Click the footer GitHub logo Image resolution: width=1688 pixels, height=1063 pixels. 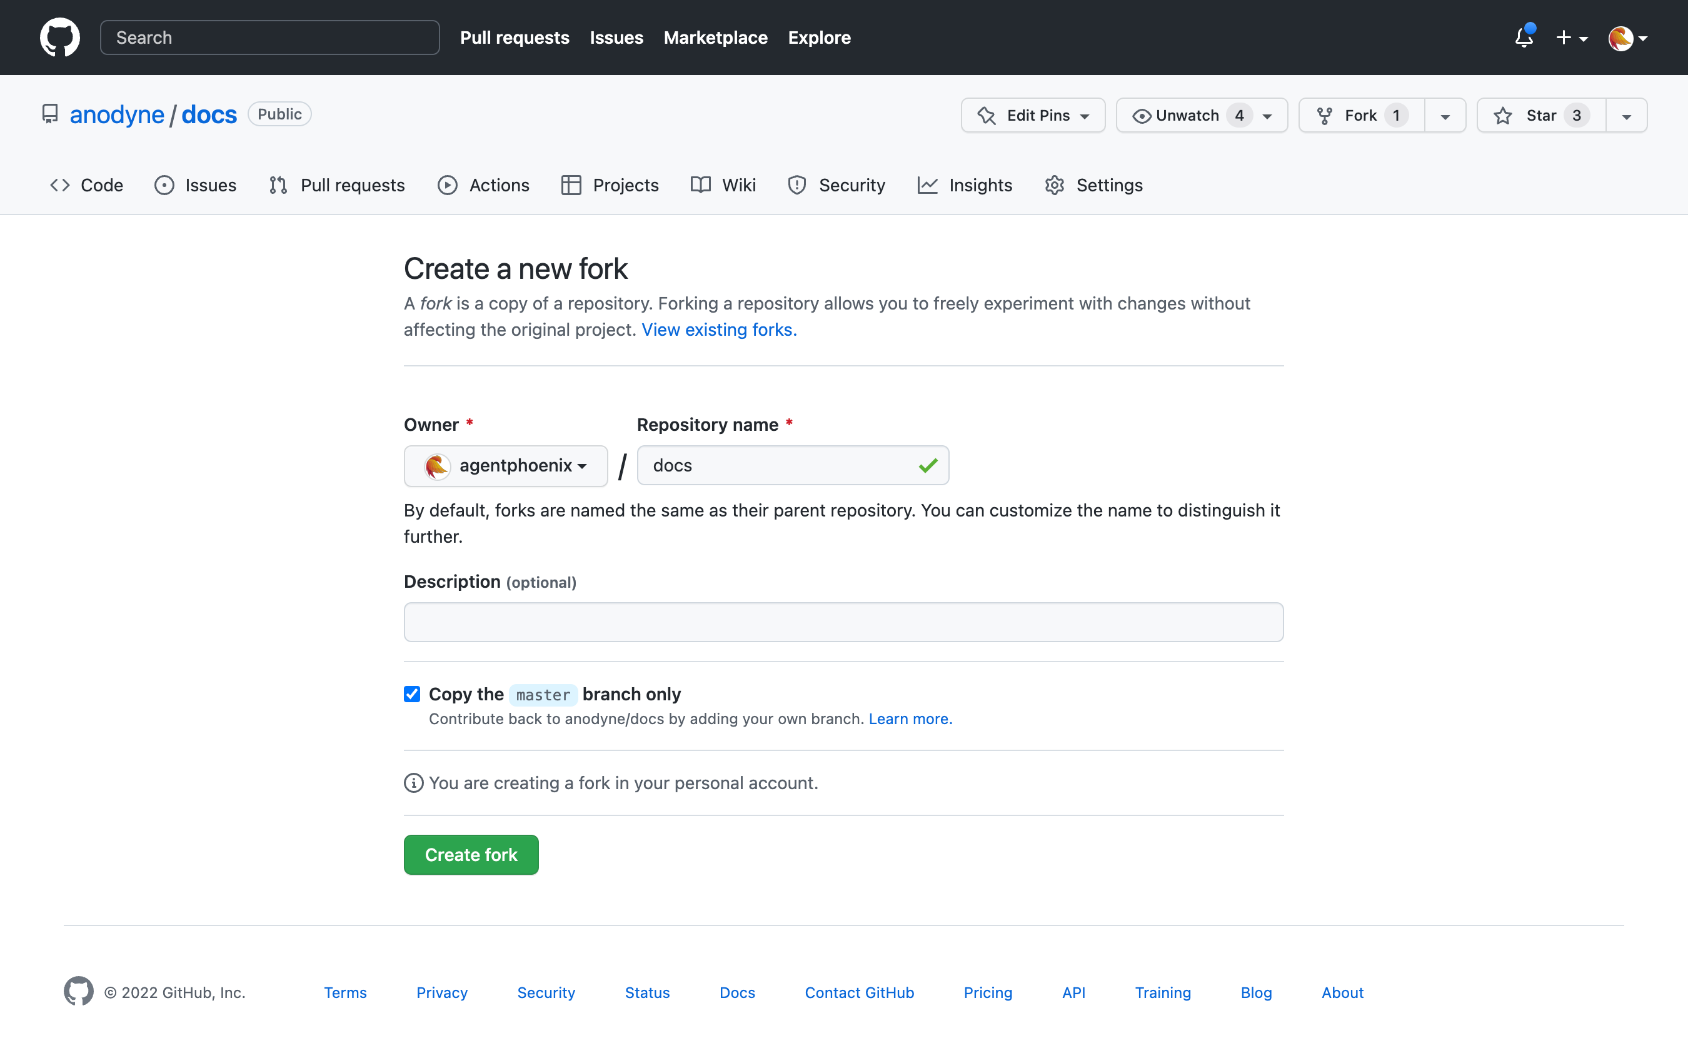[79, 990]
